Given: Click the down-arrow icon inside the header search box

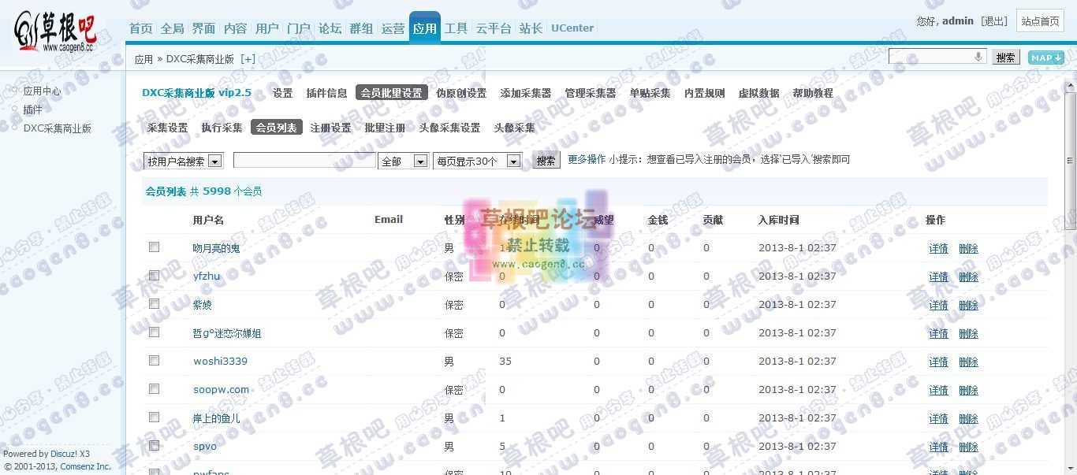Looking at the screenshot, I should [x=979, y=56].
